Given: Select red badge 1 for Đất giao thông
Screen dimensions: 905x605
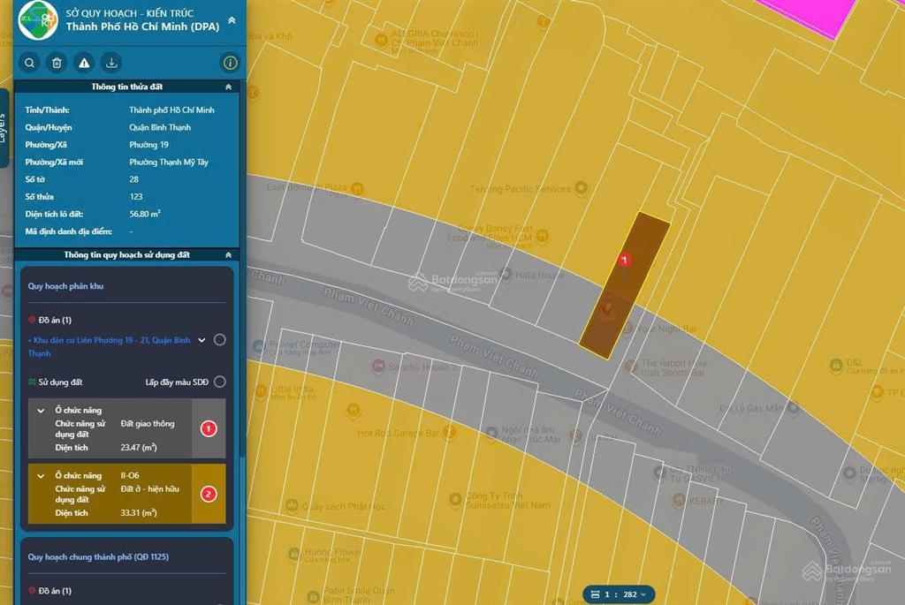Looking at the screenshot, I should click(x=209, y=428).
